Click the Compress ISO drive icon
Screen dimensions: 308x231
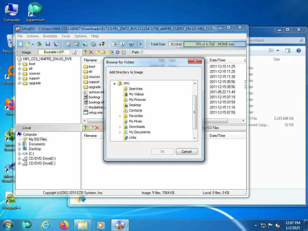coord(94,44)
